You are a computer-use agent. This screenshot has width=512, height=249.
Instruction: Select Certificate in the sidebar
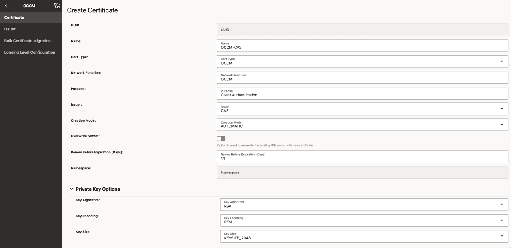click(14, 18)
